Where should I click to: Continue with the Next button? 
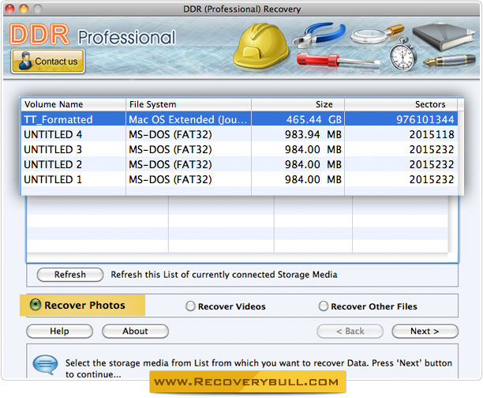pyautogui.click(x=425, y=331)
